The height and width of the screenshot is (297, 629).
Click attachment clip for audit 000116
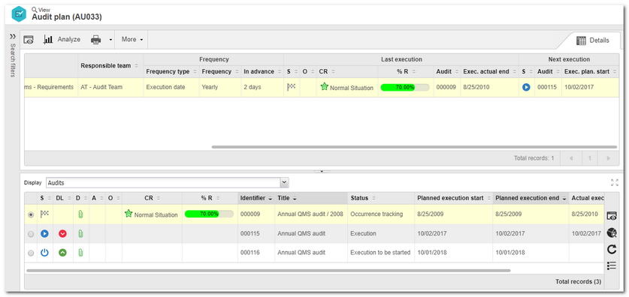(x=80, y=253)
